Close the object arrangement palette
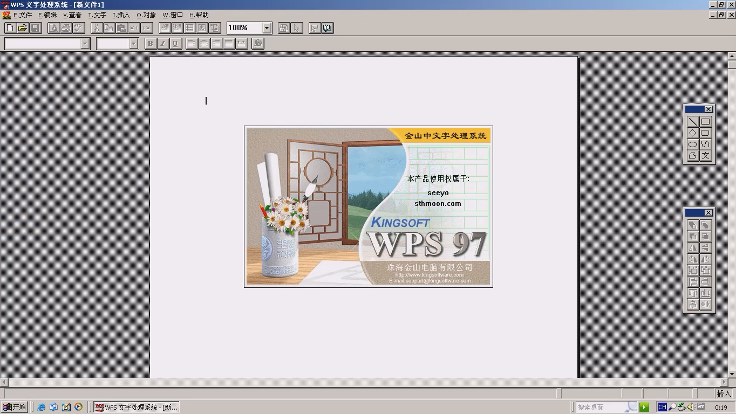The image size is (736, 414). click(x=708, y=213)
